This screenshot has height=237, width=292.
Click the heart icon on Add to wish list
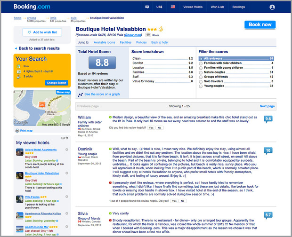(29, 32)
